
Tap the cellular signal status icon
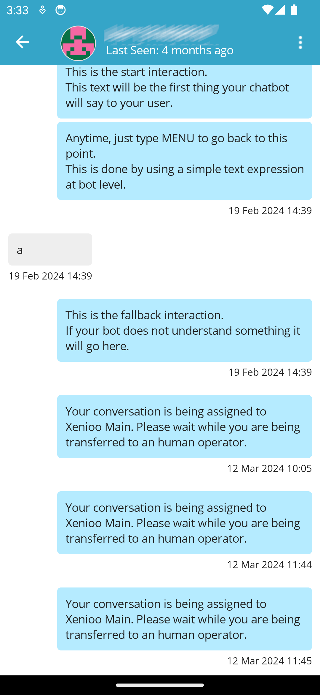280,10
